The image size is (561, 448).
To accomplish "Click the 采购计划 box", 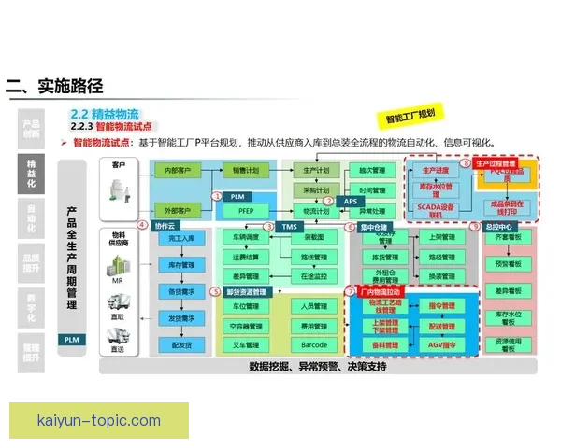I will coord(316,190).
